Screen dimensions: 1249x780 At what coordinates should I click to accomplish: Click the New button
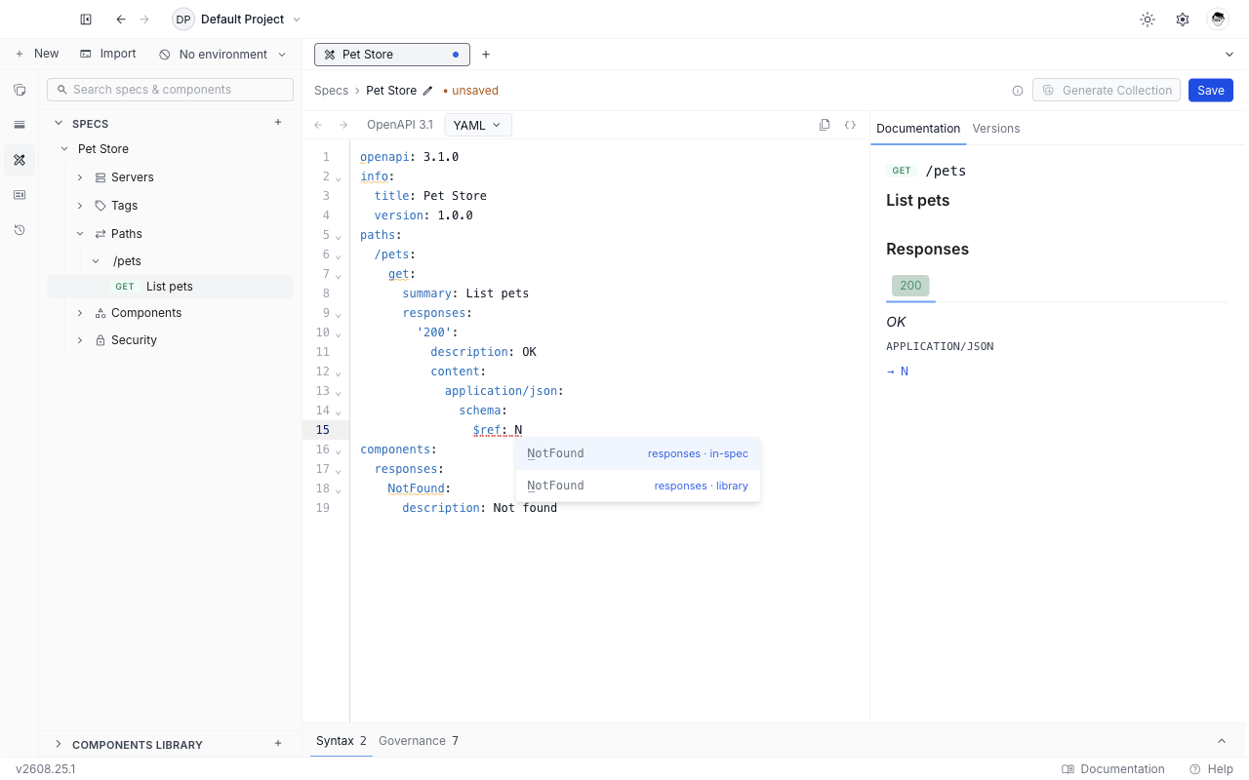tap(36, 54)
